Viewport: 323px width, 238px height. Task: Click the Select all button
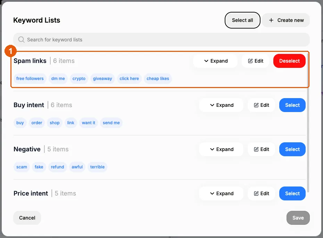pos(242,20)
